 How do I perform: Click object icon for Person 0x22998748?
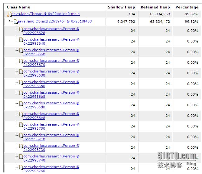[21, 156]
